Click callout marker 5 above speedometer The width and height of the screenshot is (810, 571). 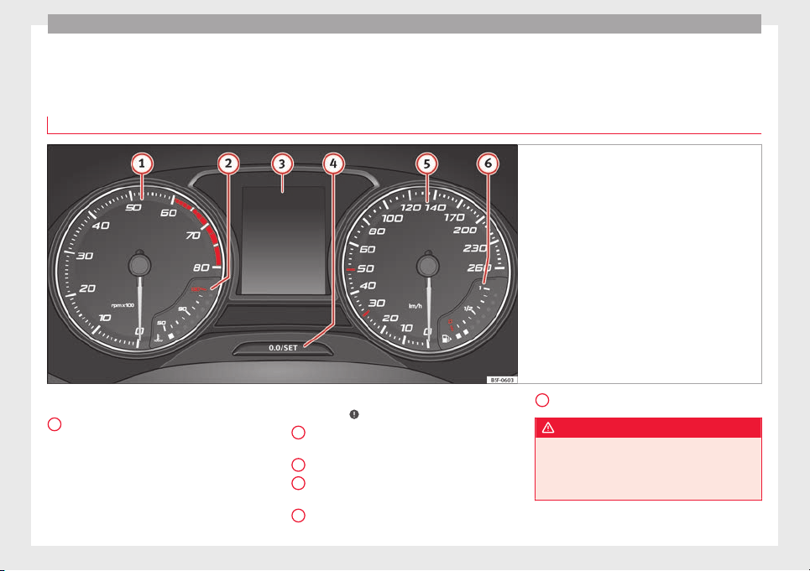pyautogui.click(x=426, y=164)
